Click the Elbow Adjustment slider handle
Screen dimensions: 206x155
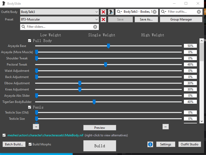80,83
